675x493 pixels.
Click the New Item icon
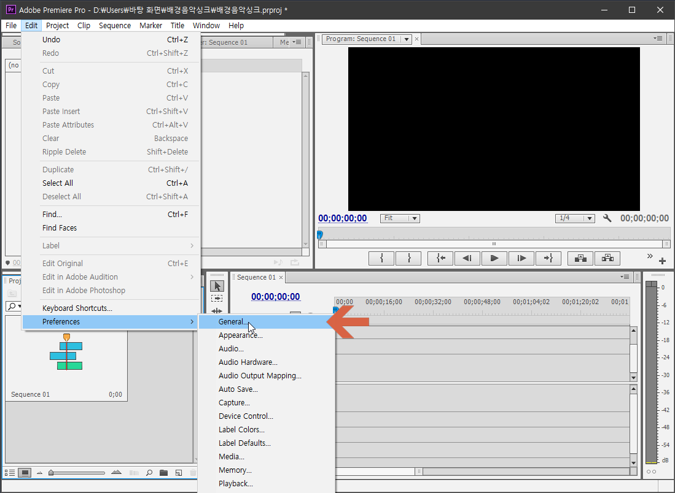tap(179, 473)
